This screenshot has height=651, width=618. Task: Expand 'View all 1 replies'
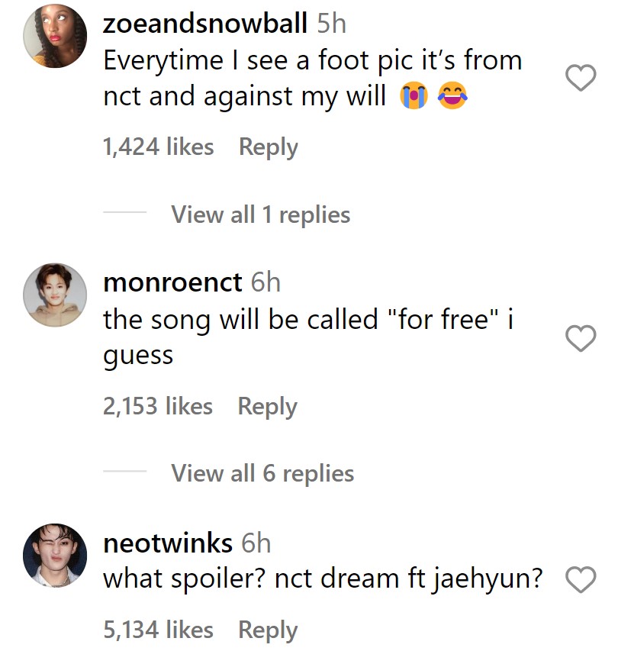260,214
